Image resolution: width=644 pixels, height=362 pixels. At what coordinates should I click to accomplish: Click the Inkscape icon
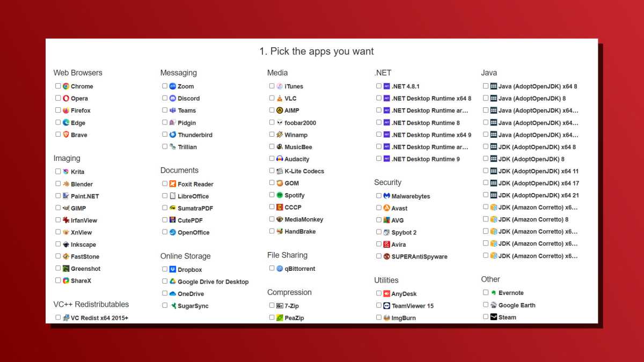pyautogui.click(x=66, y=244)
